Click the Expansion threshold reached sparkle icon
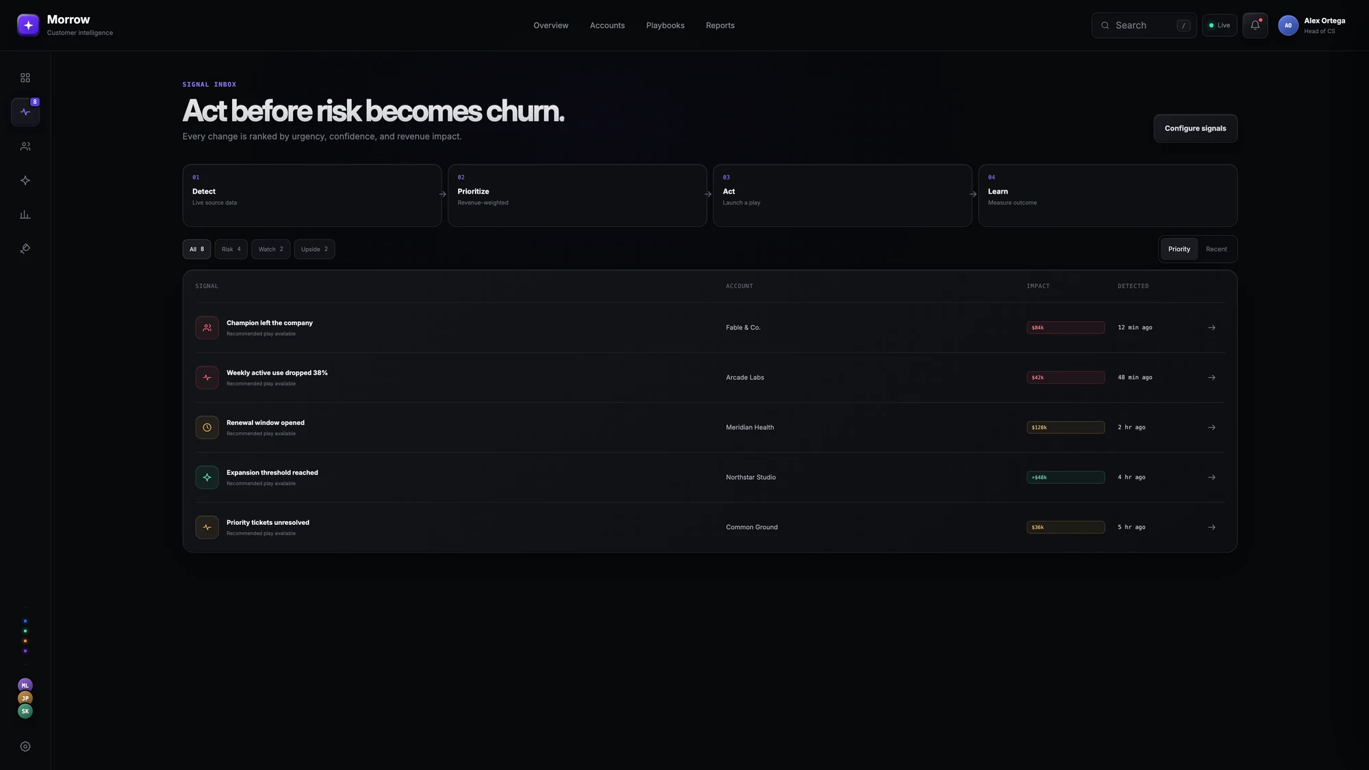 pos(207,478)
